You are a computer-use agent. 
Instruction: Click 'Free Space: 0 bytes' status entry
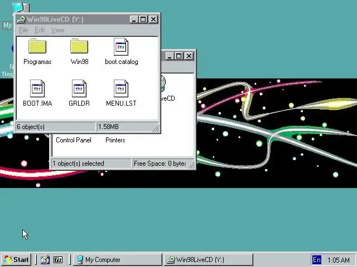[160, 164]
